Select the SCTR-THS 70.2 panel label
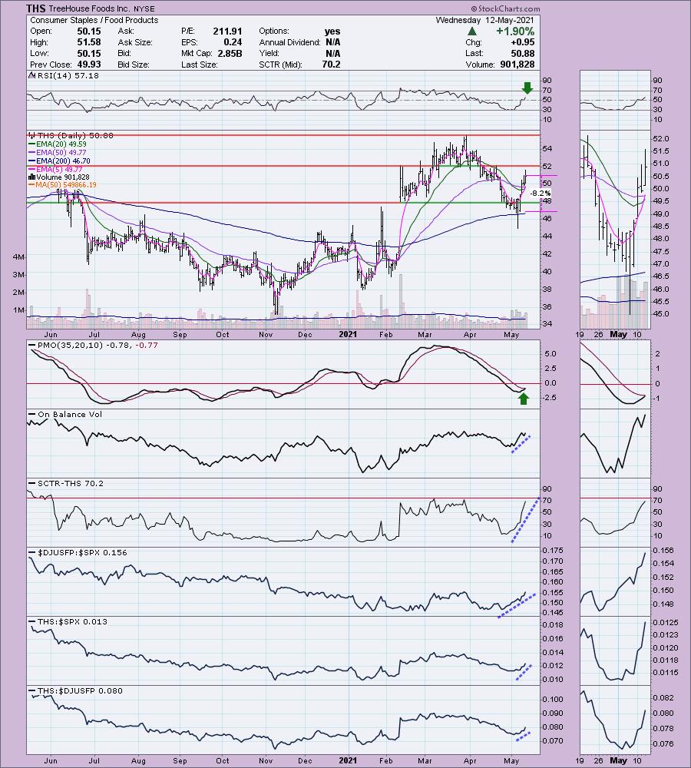691x768 pixels. tap(71, 483)
